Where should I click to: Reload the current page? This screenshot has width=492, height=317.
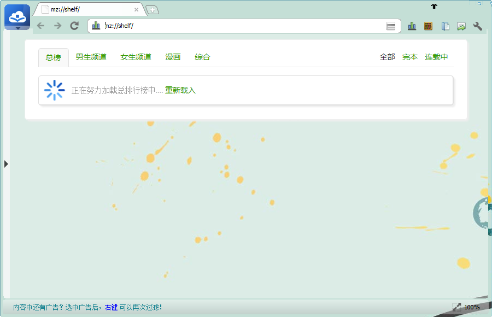(75, 26)
